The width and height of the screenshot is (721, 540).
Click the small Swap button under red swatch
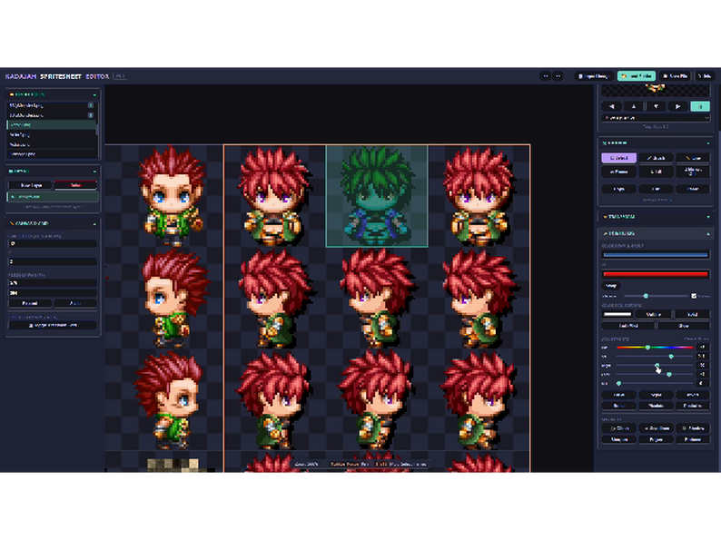point(611,286)
